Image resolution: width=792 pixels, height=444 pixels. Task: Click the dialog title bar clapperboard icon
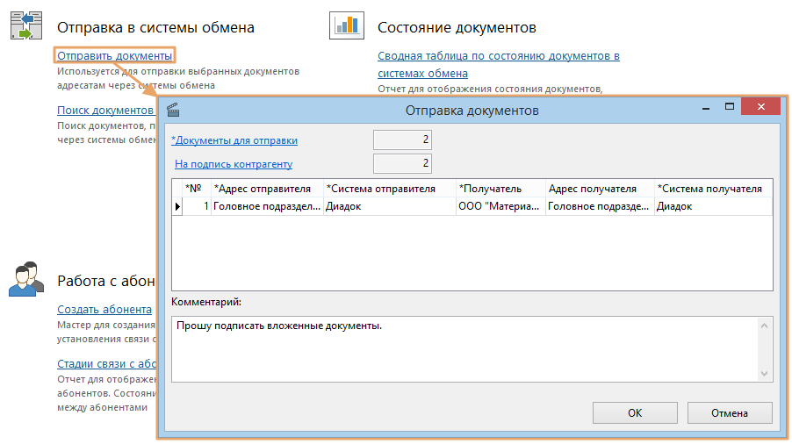(173, 111)
